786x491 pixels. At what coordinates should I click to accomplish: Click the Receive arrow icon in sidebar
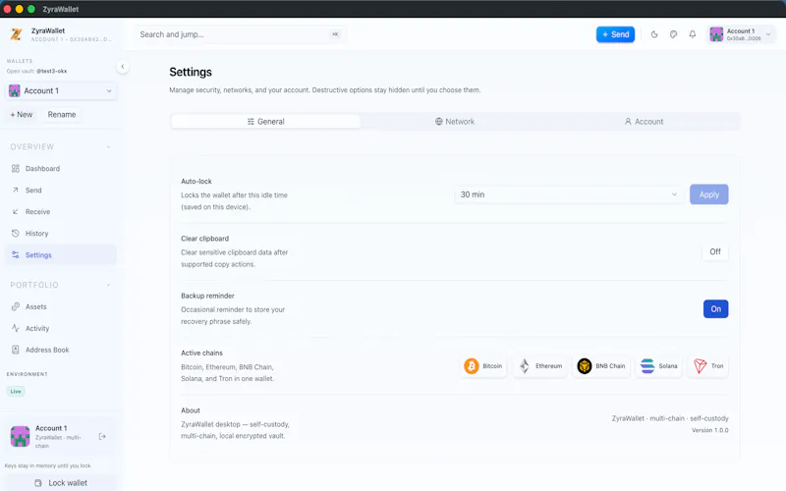16,211
